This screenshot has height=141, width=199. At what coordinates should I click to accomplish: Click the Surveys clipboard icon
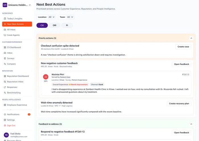(x=5, y=58)
